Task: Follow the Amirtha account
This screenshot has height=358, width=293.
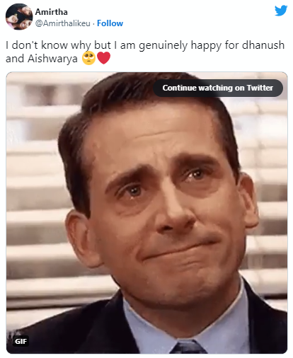Action: pos(110,23)
